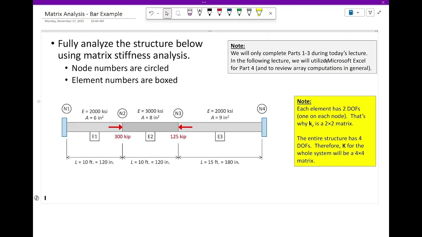Click the Copilot icon beside the cursor

pos(37,198)
